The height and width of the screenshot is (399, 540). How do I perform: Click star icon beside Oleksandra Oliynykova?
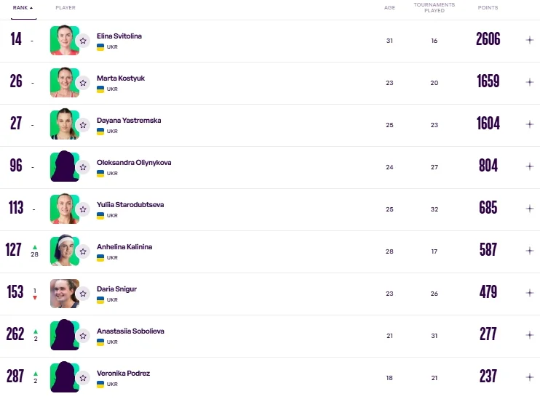point(83,167)
